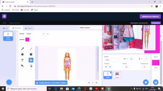Open the taskbar YouTube app
This screenshot has height=91, width=163.
point(97,89)
